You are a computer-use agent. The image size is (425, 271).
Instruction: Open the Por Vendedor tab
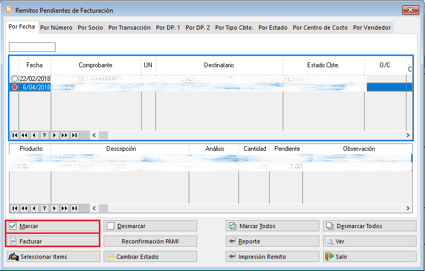pyautogui.click(x=372, y=28)
